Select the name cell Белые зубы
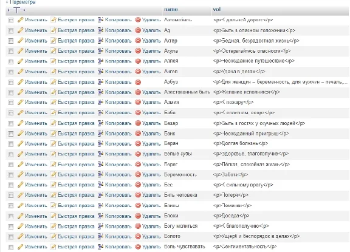Viewport: 350px width, 252px height. (178, 154)
